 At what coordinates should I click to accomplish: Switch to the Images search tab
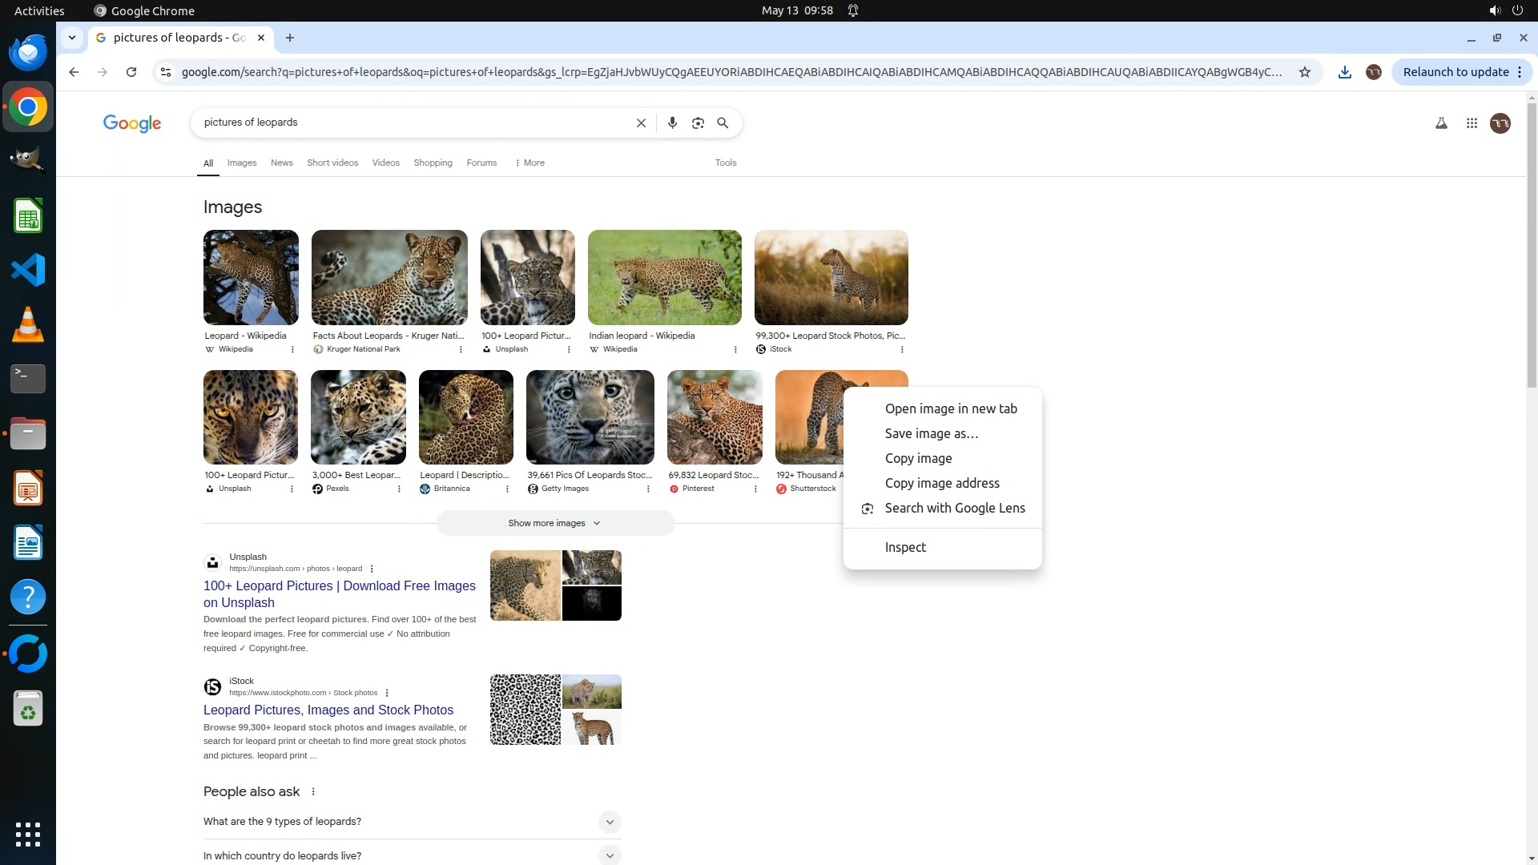point(242,163)
